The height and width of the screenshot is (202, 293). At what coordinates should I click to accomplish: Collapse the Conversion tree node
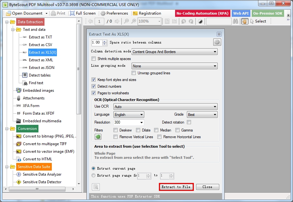pos(7,129)
